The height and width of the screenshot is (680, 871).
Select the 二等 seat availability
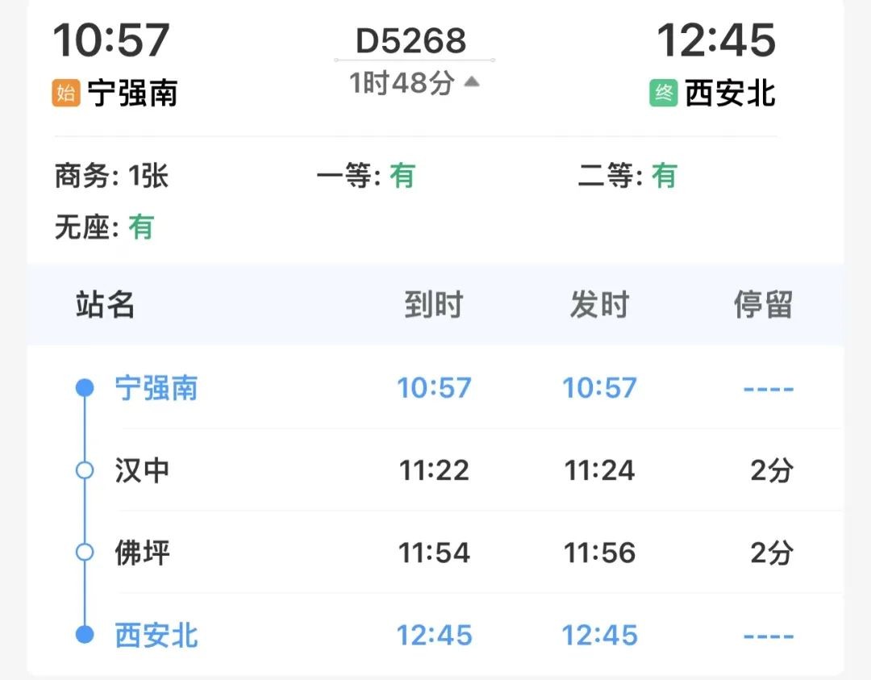(x=627, y=176)
